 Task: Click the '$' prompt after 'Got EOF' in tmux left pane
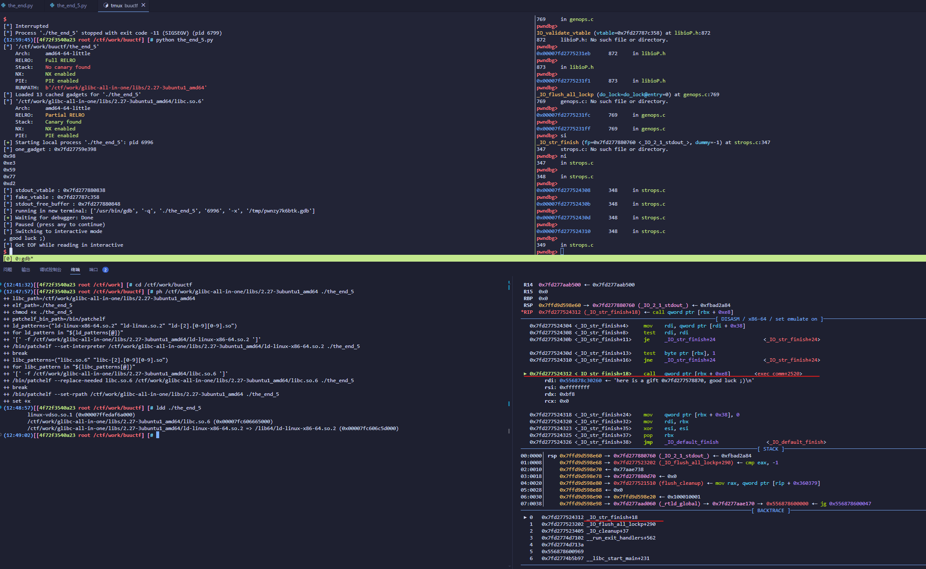[5, 252]
